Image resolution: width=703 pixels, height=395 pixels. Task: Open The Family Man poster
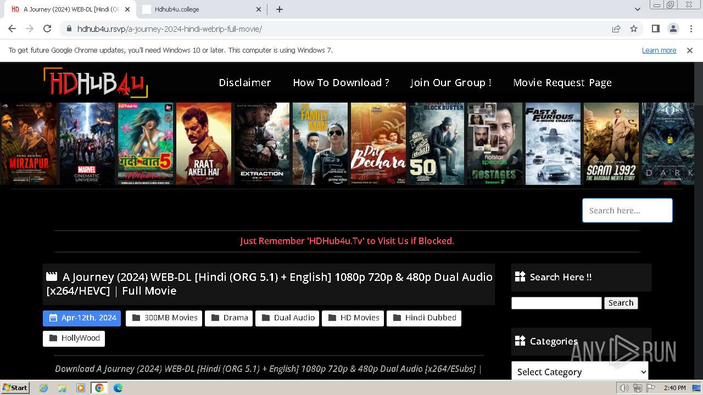[320, 144]
